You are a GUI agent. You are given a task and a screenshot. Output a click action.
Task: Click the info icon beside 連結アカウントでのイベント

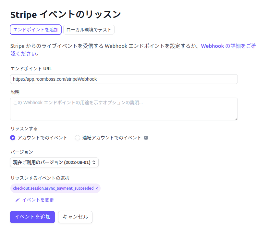[x=146, y=138]
